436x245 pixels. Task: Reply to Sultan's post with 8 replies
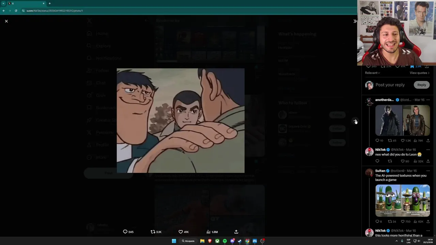pos(378,222)
